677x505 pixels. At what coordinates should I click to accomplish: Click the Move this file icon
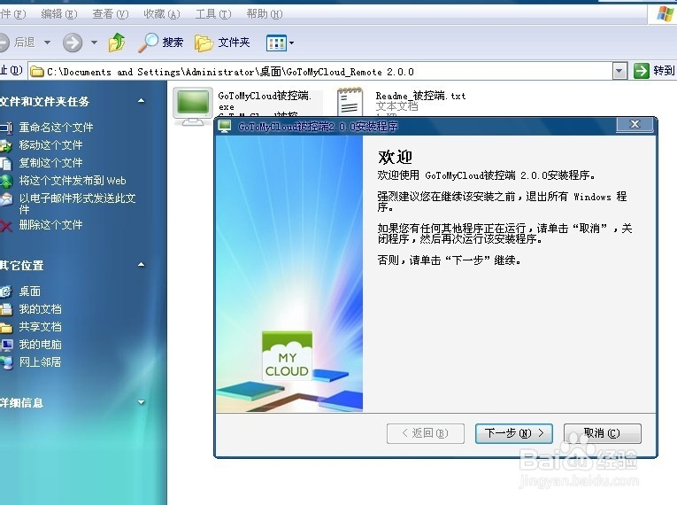[6, 145]
